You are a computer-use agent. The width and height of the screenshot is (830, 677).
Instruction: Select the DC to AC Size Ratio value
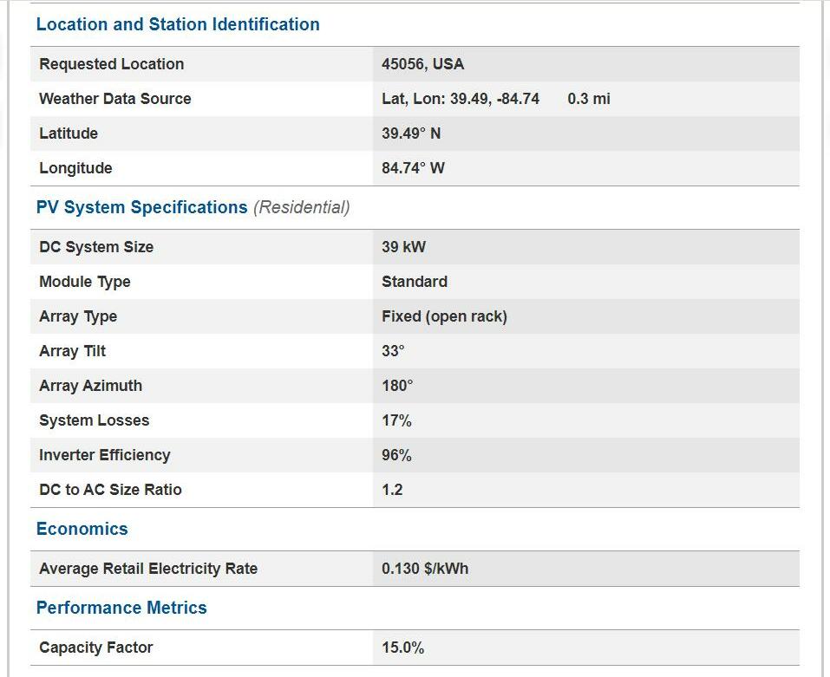click(x=392, y=490)
